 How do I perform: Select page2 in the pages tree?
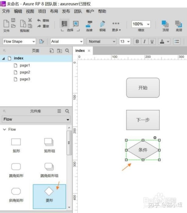coord(25,72)
